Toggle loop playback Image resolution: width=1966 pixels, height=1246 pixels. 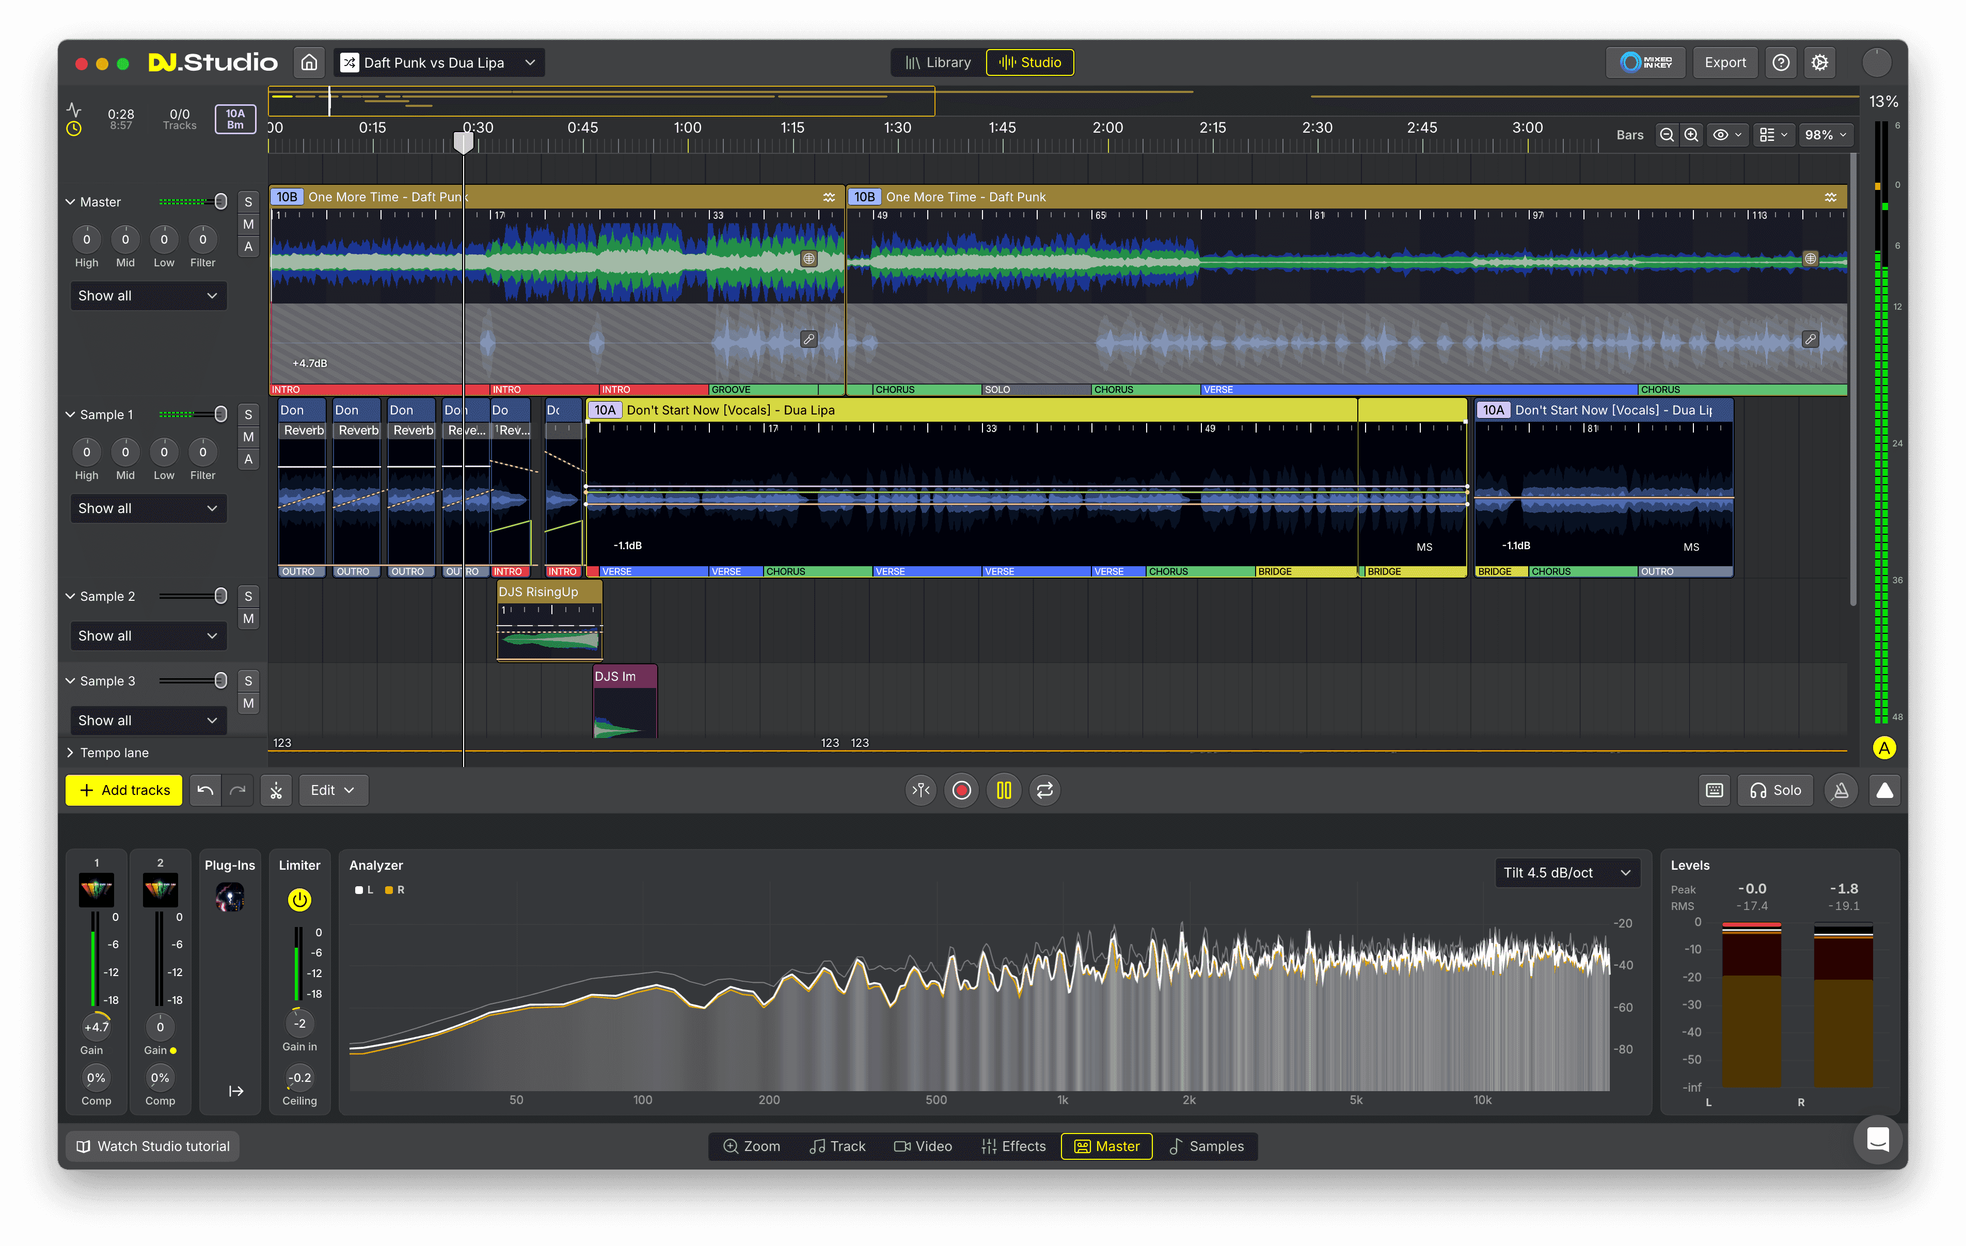[1045, 790]
